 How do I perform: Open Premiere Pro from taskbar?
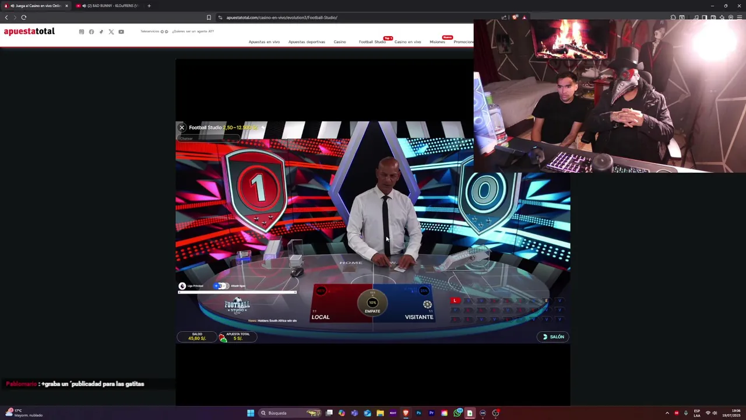point(431,413)
